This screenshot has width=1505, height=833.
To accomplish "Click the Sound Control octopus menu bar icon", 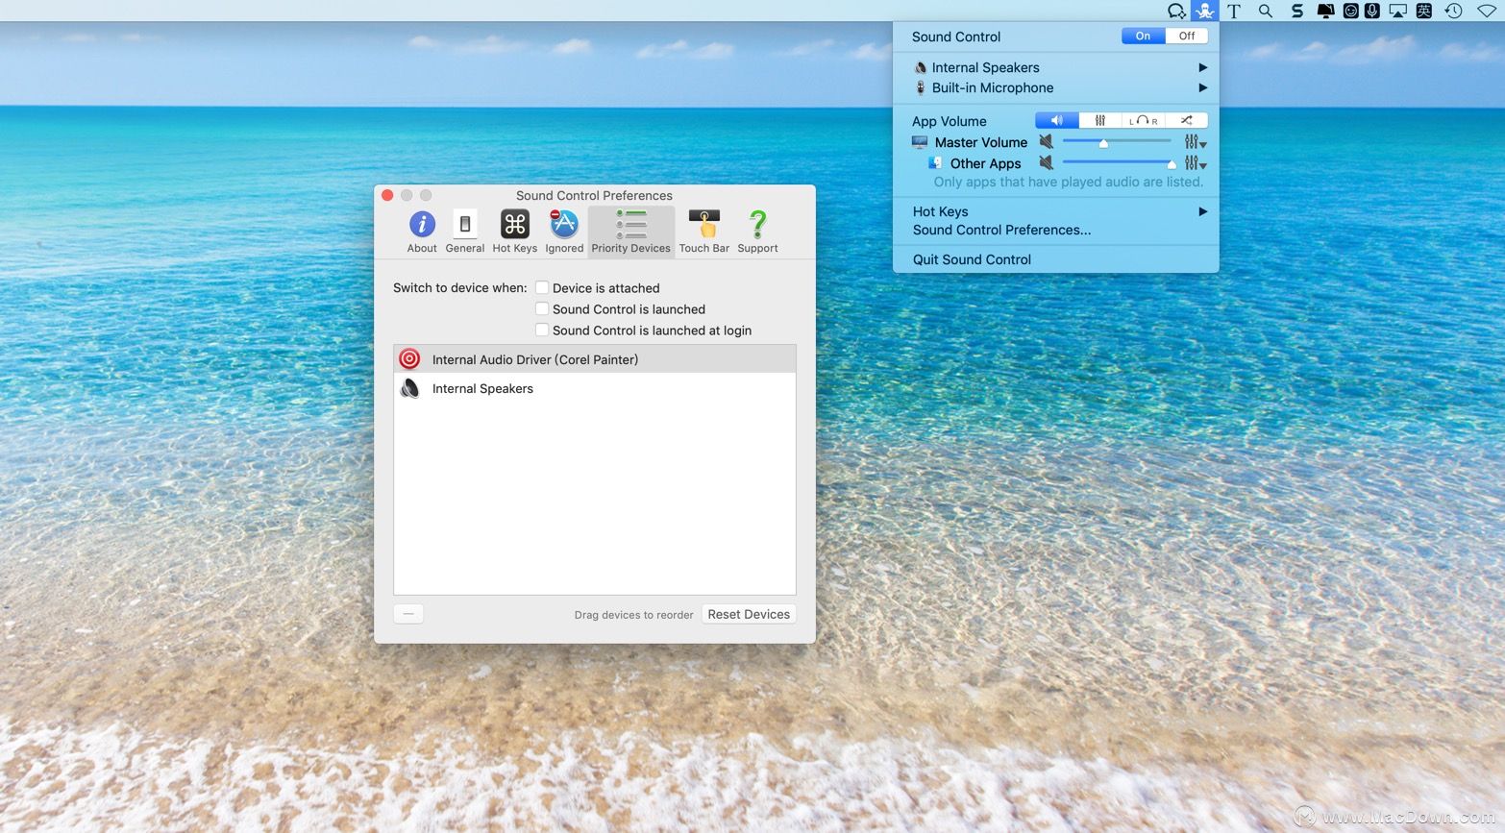I will pos(1203,11).
